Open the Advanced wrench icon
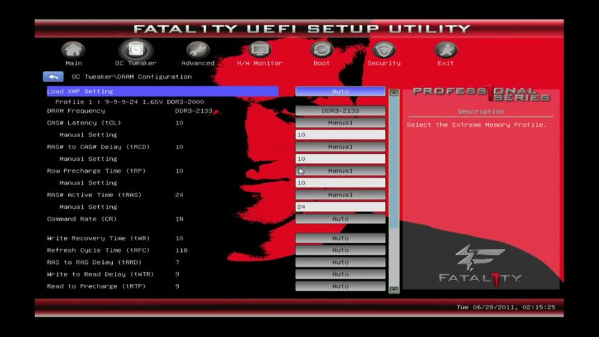 click(x=198, y=49)
